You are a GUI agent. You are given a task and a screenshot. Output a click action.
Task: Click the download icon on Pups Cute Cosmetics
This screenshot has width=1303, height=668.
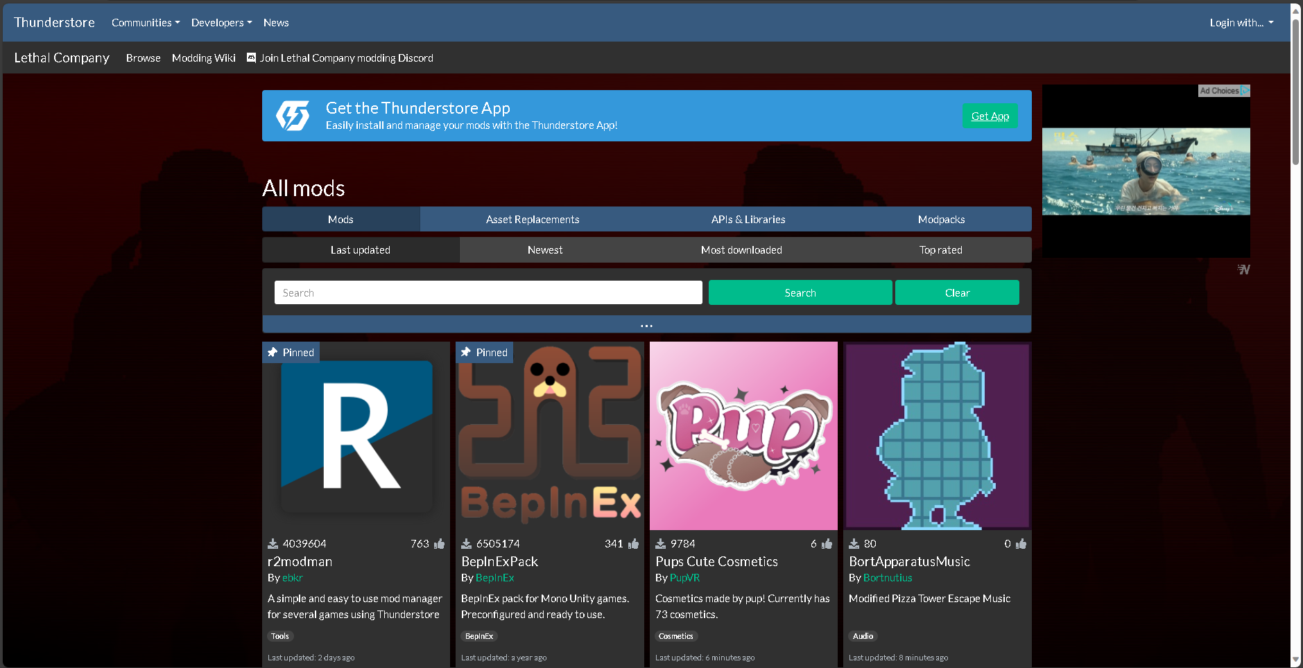click(661, 544)
